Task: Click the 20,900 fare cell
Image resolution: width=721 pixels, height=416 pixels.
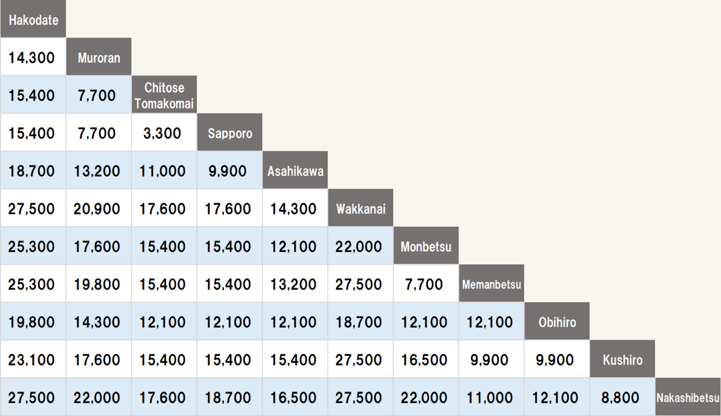Action: pos(97,209)
